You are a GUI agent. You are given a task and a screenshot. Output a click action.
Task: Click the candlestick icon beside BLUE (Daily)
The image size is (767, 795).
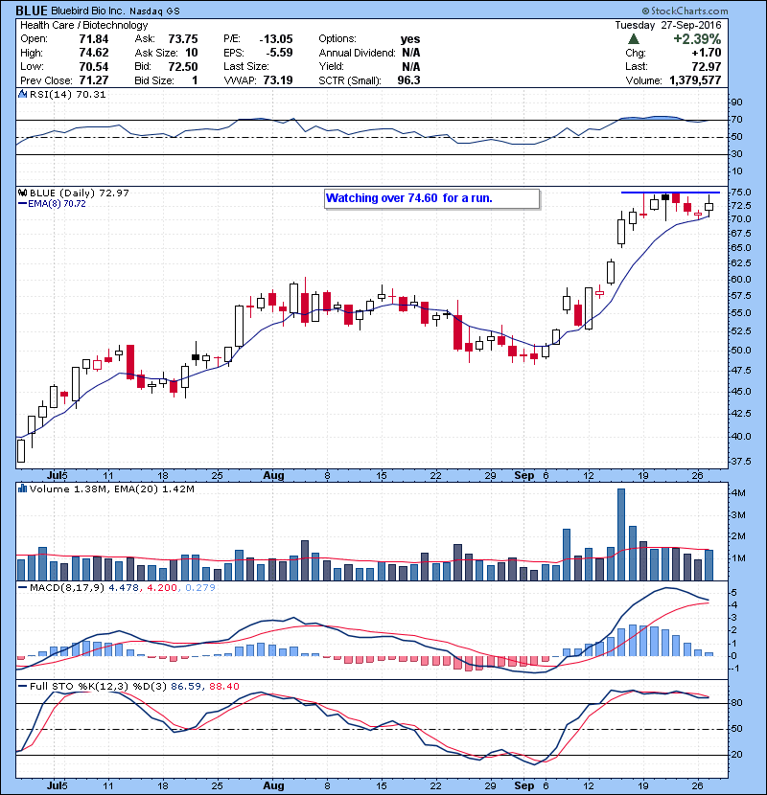(22, 193)
